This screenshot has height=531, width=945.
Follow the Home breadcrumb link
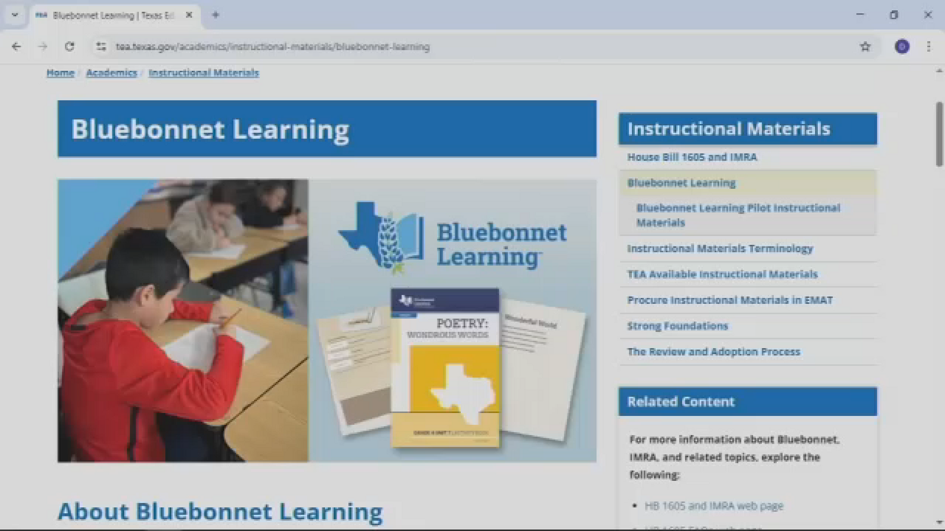point(60,73)
